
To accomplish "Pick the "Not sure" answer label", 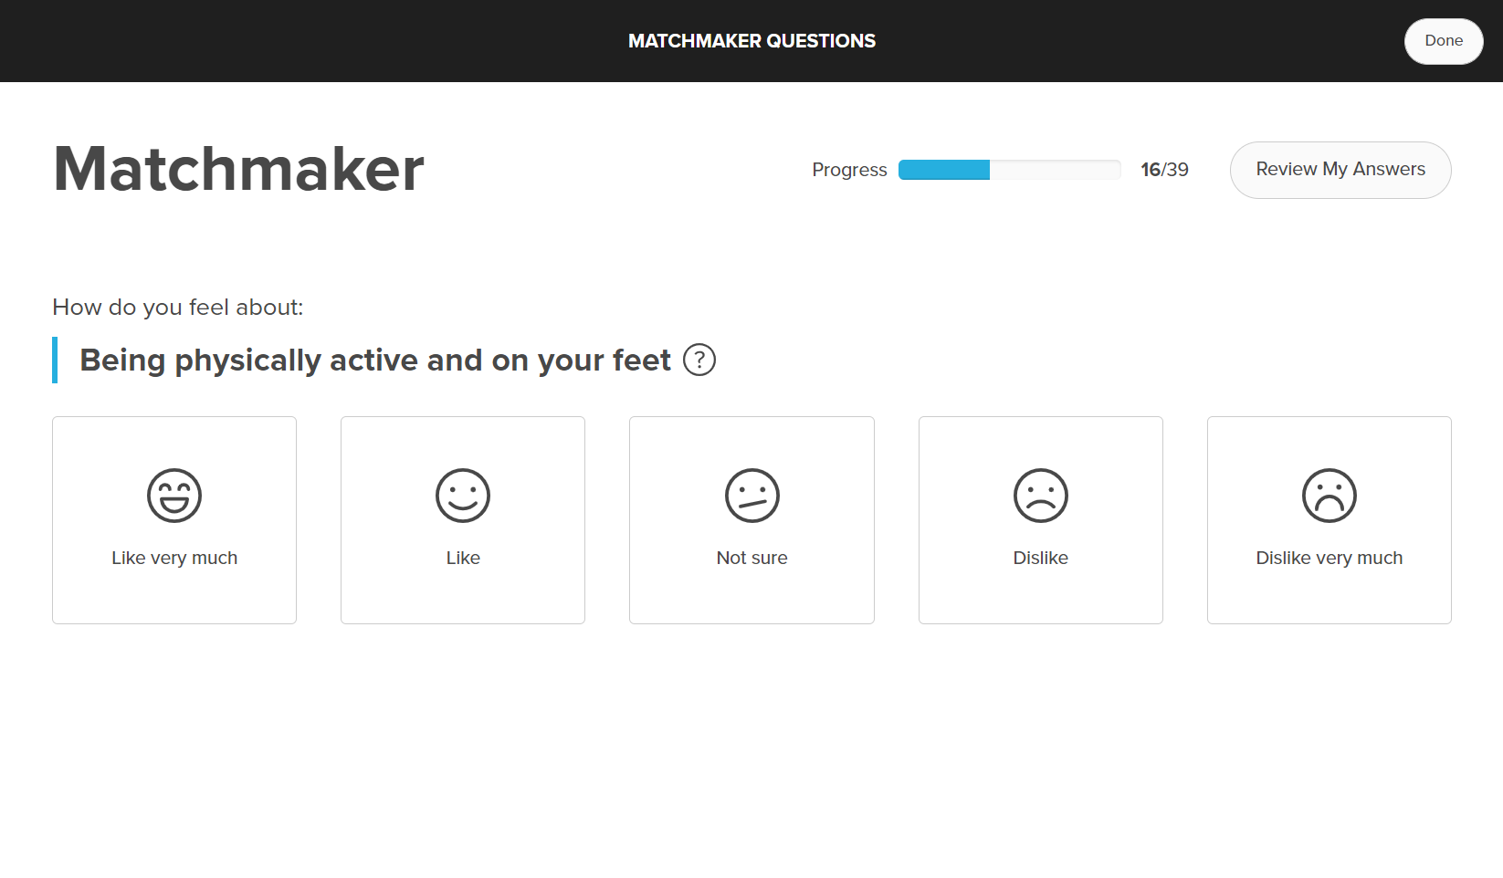I will (x=751, y=558).
